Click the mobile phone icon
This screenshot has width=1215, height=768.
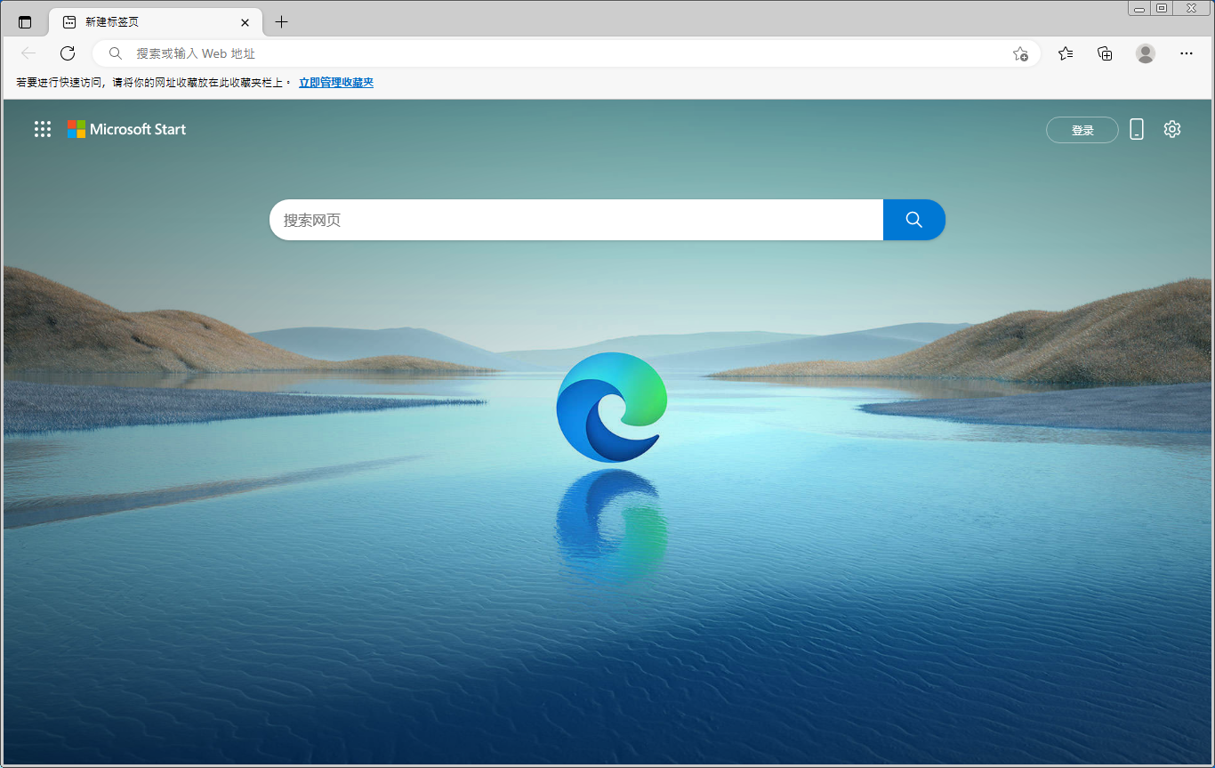(x=1137, y=129)
